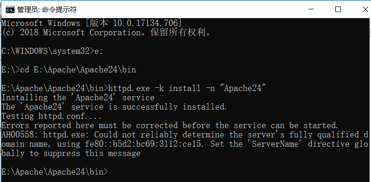The height and width of the screenshot is (182, 371).
Task: Click the final E:\Apache\Apache24\bin> prompt line
Action: (x=55, y=172)
